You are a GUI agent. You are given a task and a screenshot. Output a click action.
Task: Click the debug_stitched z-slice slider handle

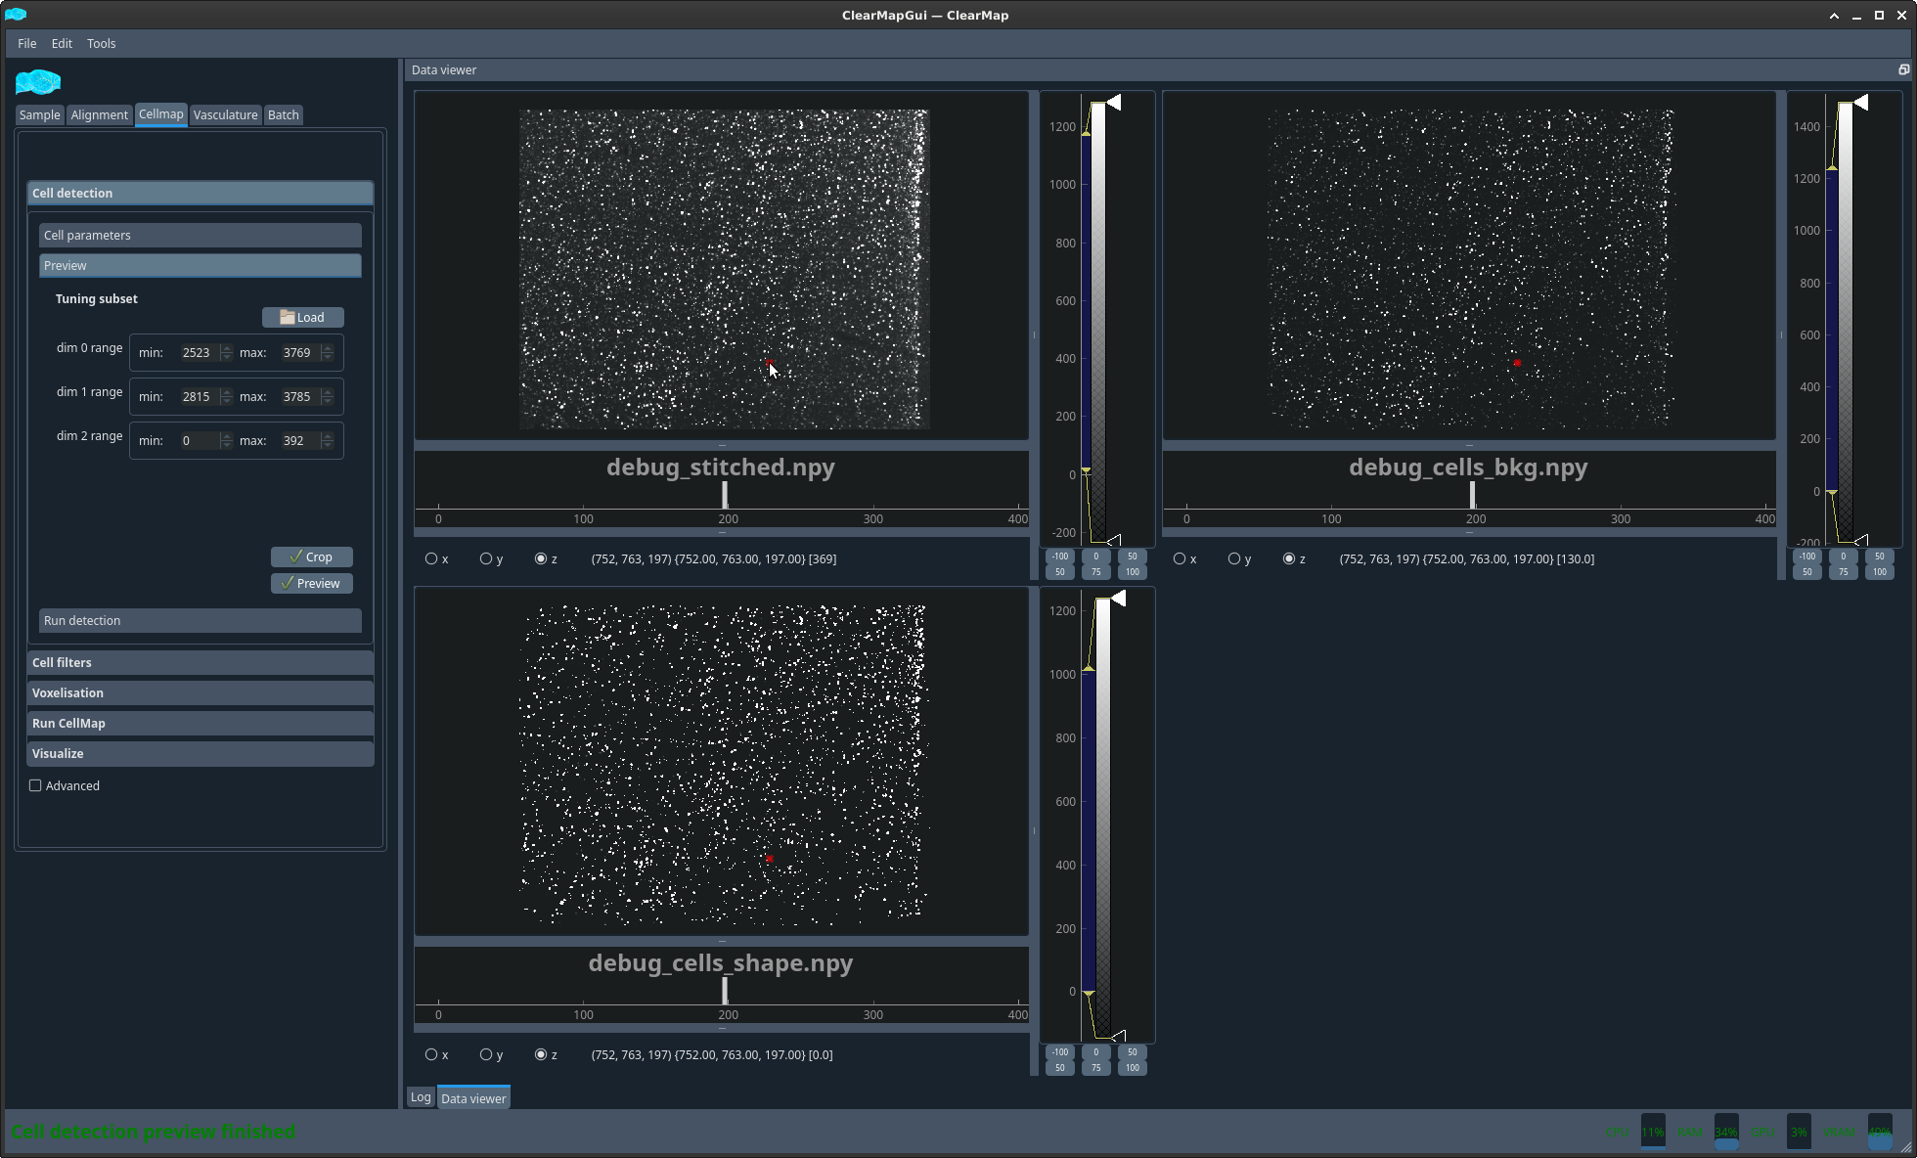[x=725, y=495]
